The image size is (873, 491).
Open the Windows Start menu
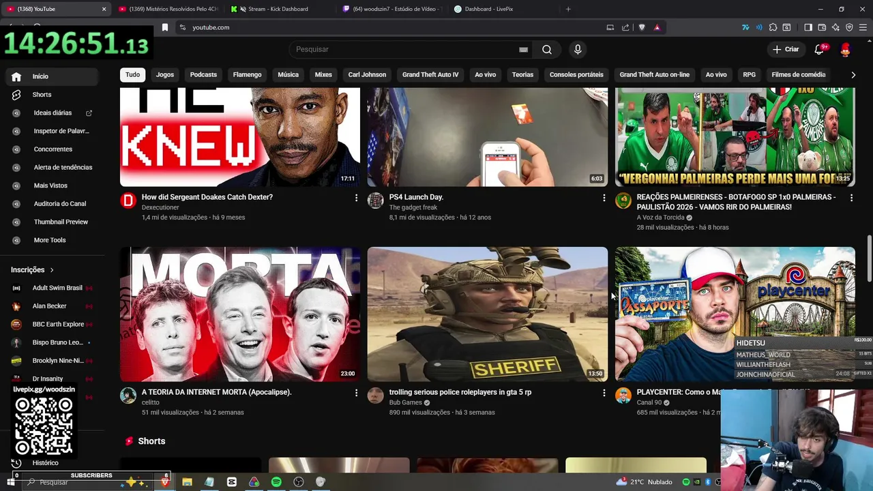pos(11,482)
